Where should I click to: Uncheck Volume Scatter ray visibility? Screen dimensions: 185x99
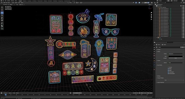pos(168,74)
